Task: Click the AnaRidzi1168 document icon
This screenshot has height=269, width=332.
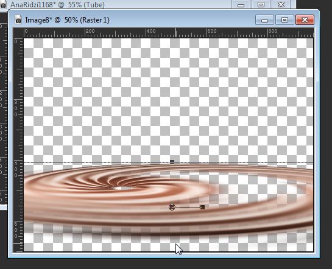Action: tap(3, 4)
